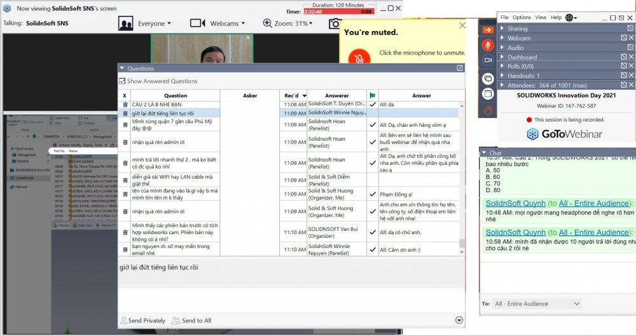Collapse the Questions pane
636x335 pixels.
click(121, 69)
